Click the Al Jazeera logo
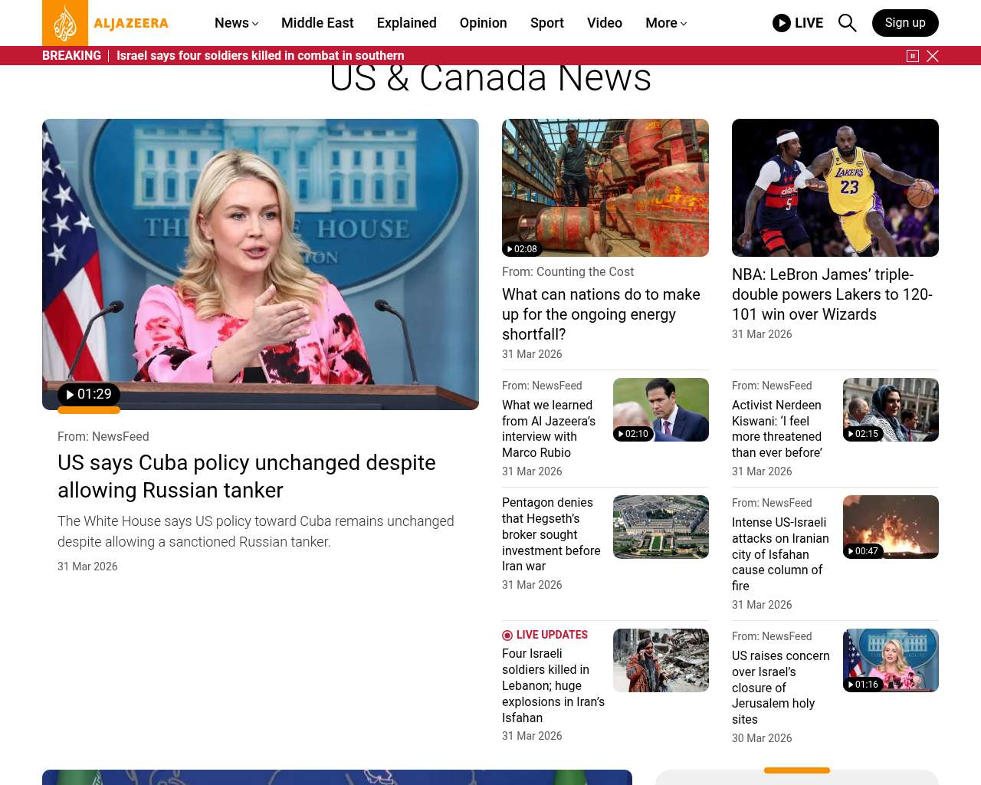The width and height of the screenshot is (981, 785). coord(106,23)
